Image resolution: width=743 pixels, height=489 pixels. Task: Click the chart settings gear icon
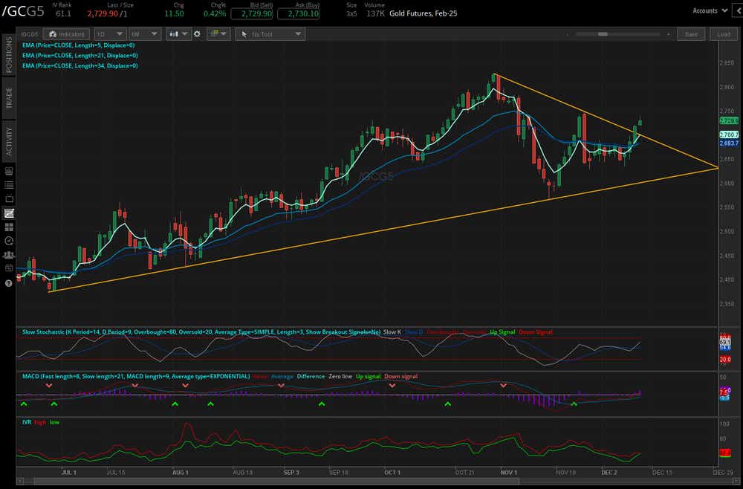point(196,33)
